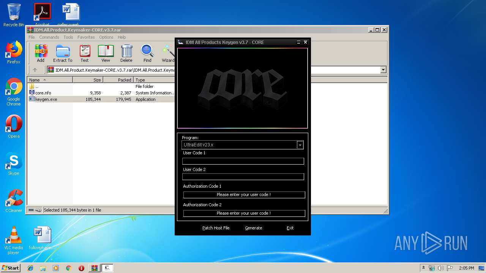Click the Find toolbar icon
Viewport: 486px width, 273px height.
click(x=147, y=53)
